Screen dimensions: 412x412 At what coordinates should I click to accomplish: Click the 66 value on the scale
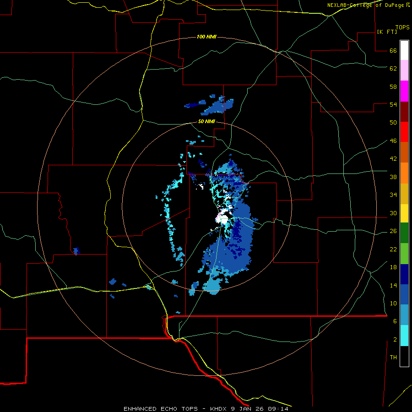[393, 50]
